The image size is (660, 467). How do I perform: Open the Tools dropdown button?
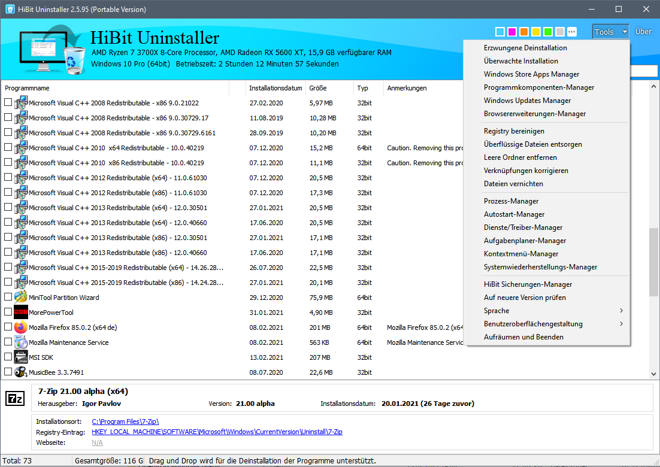tap(610, 32)
